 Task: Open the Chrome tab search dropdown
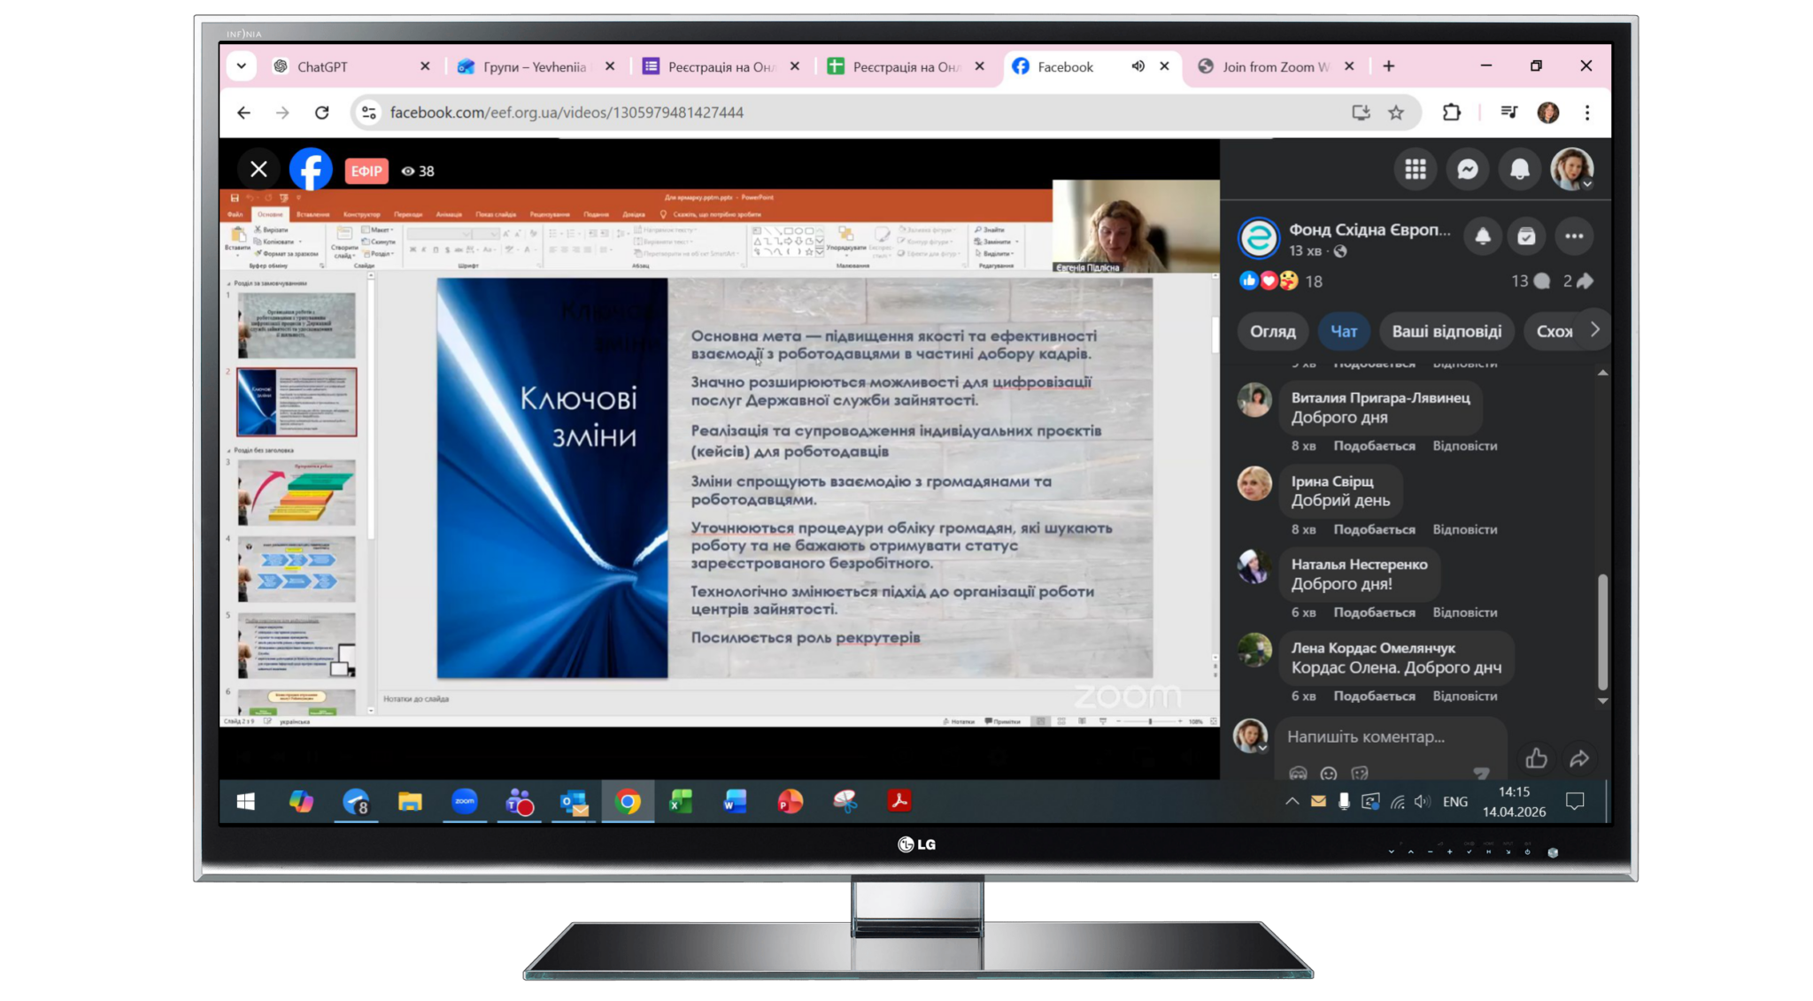241,66
